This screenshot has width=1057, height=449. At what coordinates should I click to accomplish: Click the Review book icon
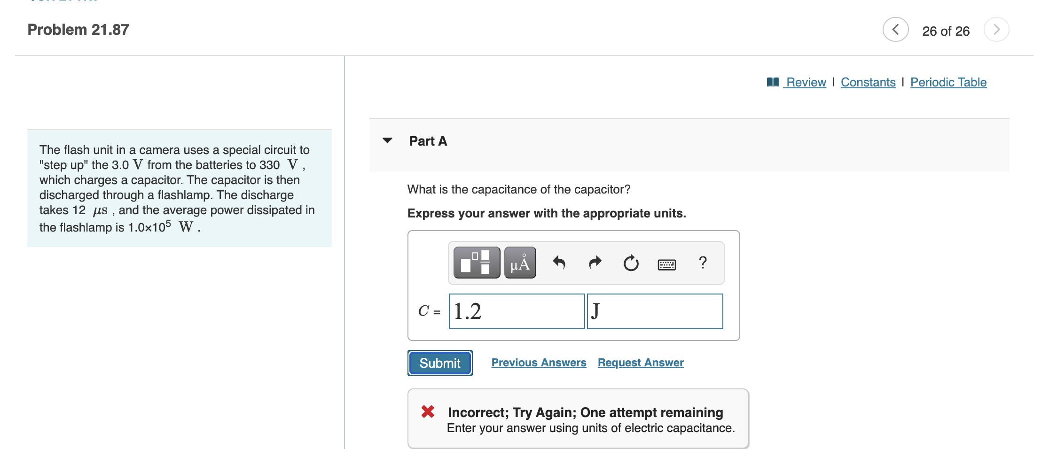click(x=773, y=82)
